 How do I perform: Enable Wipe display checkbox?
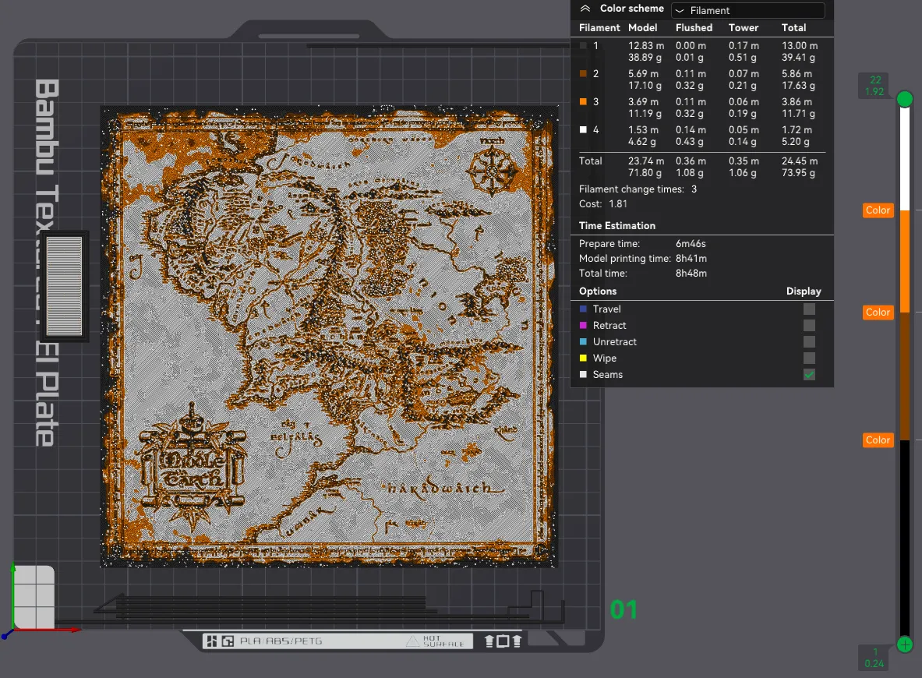[810, 358]
